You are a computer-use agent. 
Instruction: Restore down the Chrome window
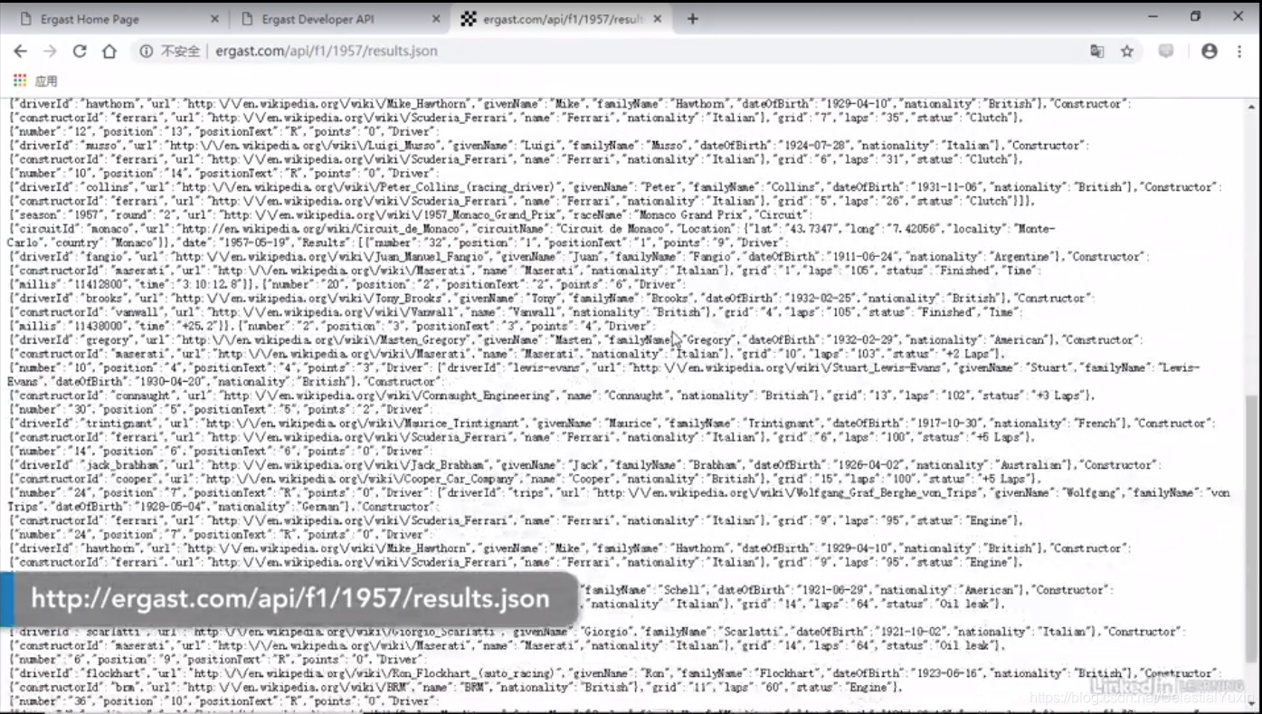coord(1195,16)
